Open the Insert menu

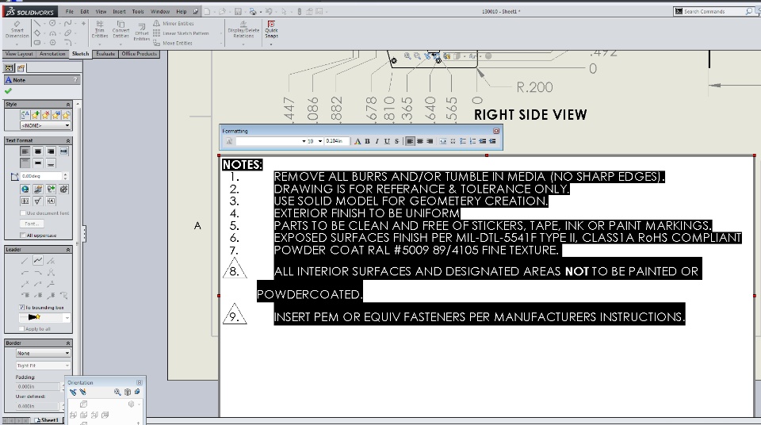pos(119,11)
